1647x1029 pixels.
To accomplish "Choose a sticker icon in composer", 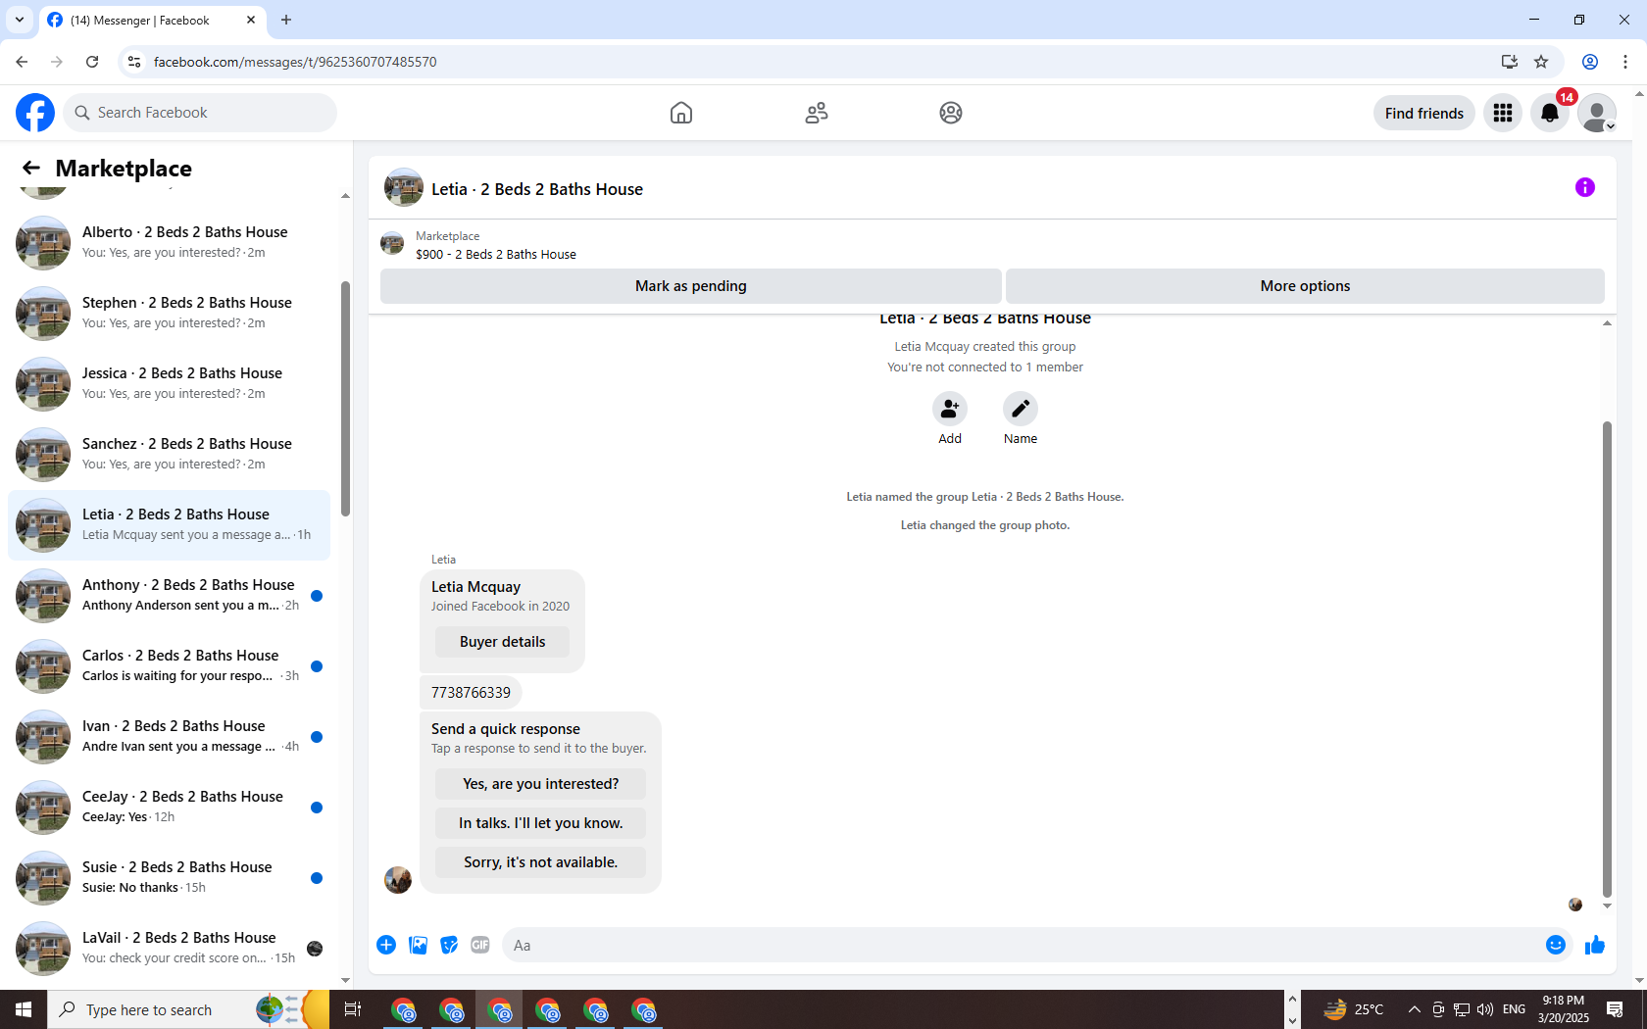I will pos(449,945).
